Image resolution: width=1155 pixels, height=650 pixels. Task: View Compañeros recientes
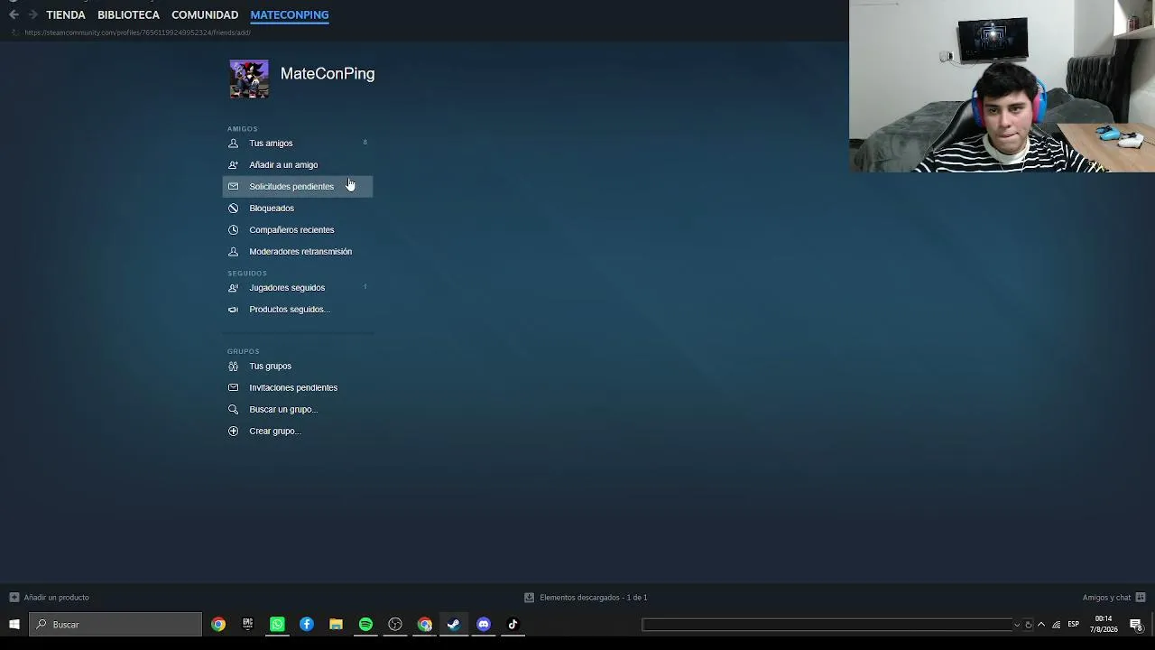pos(297,229)
